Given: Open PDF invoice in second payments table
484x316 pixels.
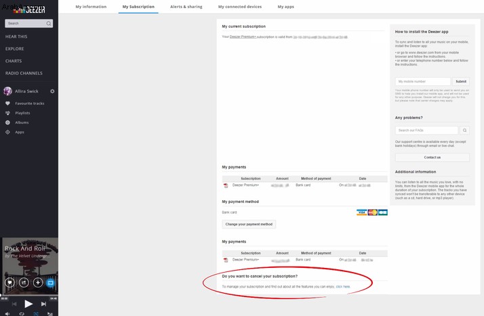Looking at the screenshot, I should [x=226, y=260].
